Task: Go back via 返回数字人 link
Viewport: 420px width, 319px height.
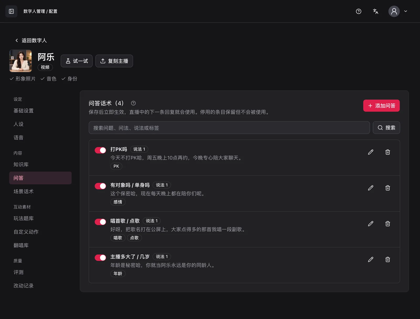Action: (31, 40)
